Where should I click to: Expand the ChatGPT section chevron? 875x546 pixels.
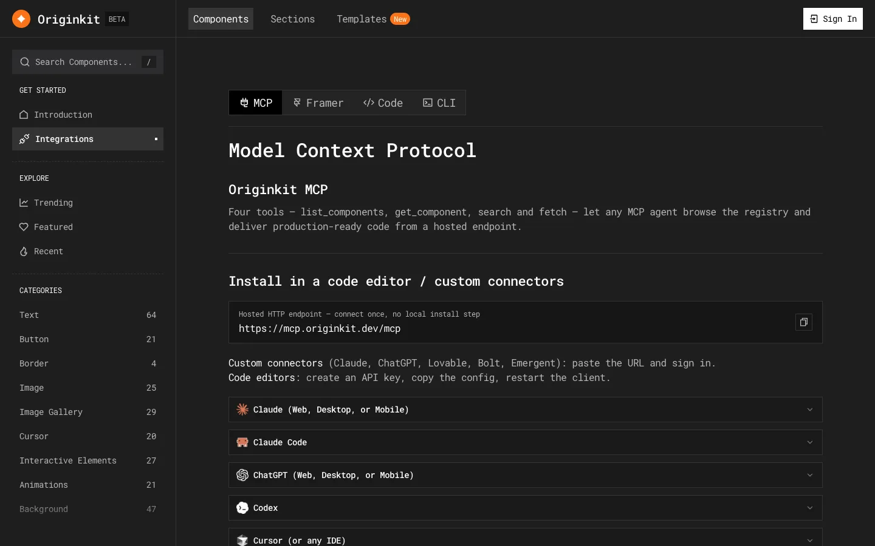point(809,475)
